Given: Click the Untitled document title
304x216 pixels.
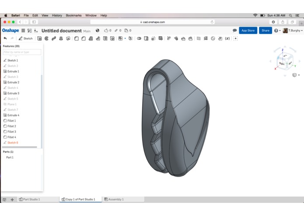Looking at the screenshot, I should (62, 31).
